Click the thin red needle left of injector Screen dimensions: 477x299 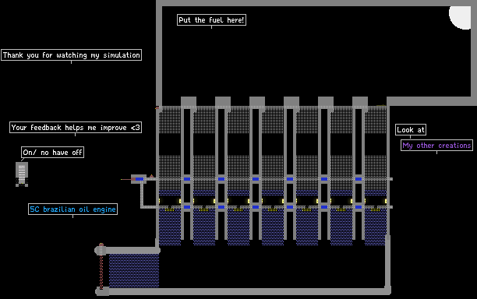(126, 180)
